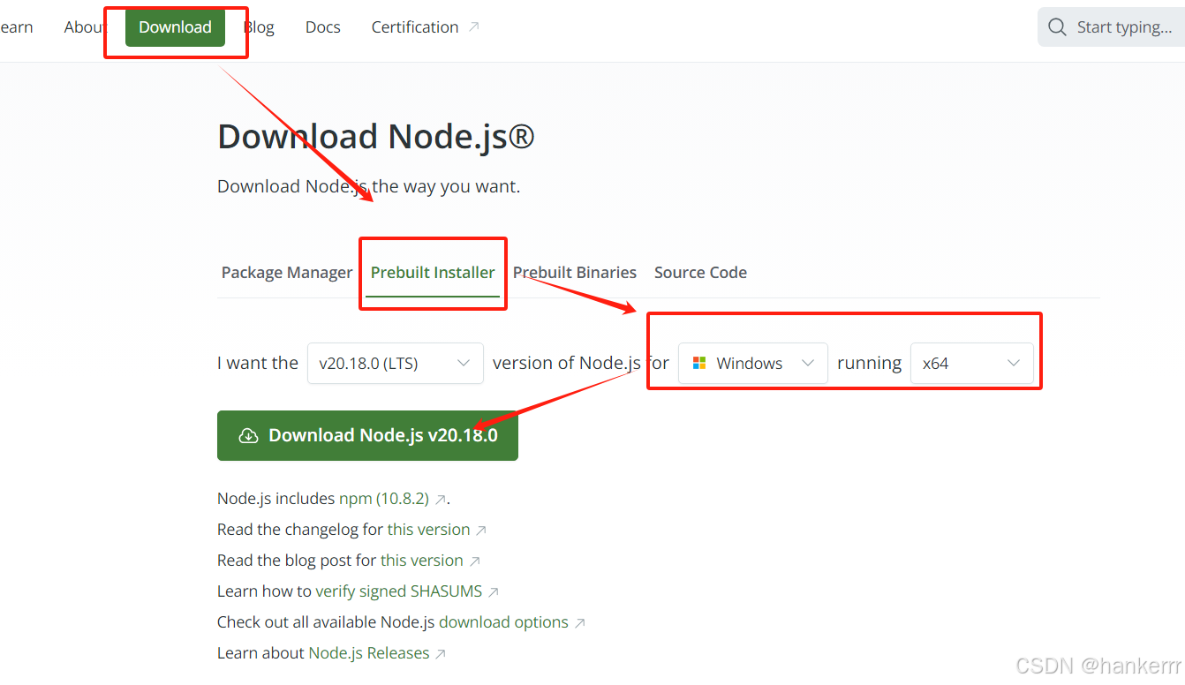
Task: Open the Certification nav link
Action: (425, 27)
